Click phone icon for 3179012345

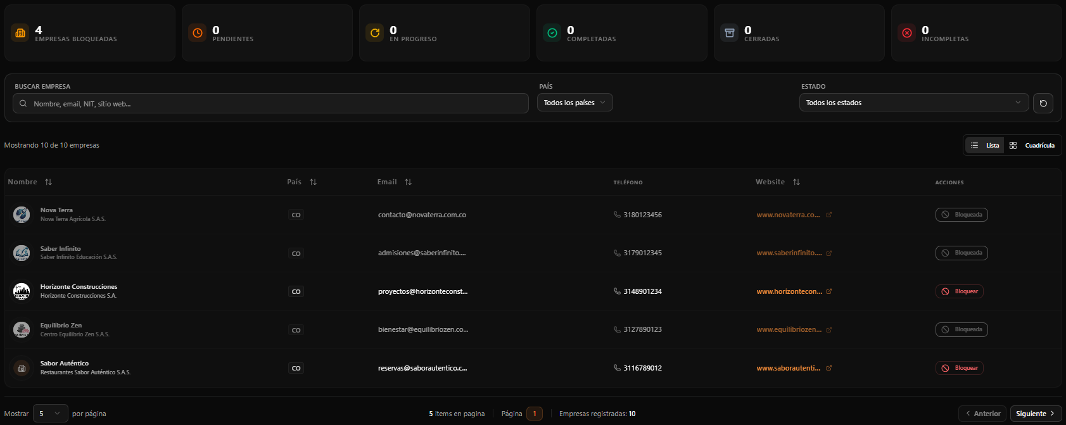click(617, 253)
